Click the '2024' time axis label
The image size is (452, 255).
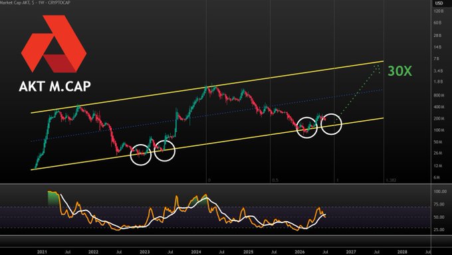(x=196, y=252)
